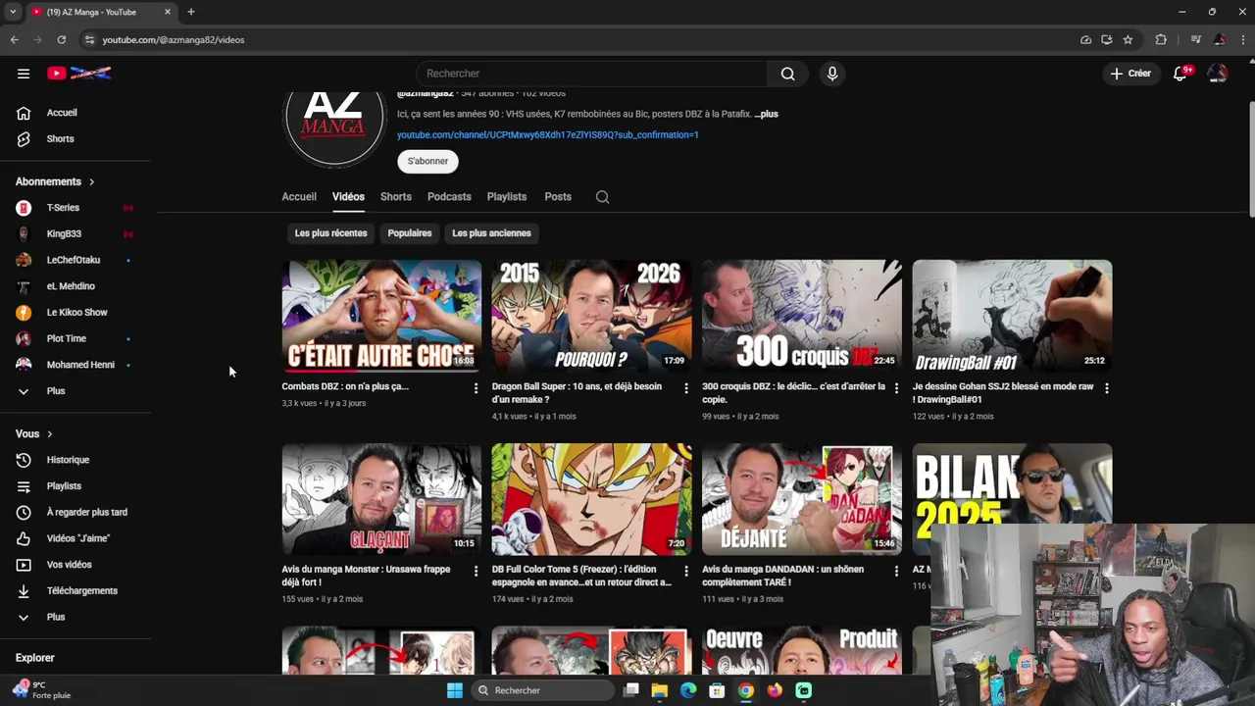
Task: Open Firefox from the taskbar
Action: (x=775, y=690)
